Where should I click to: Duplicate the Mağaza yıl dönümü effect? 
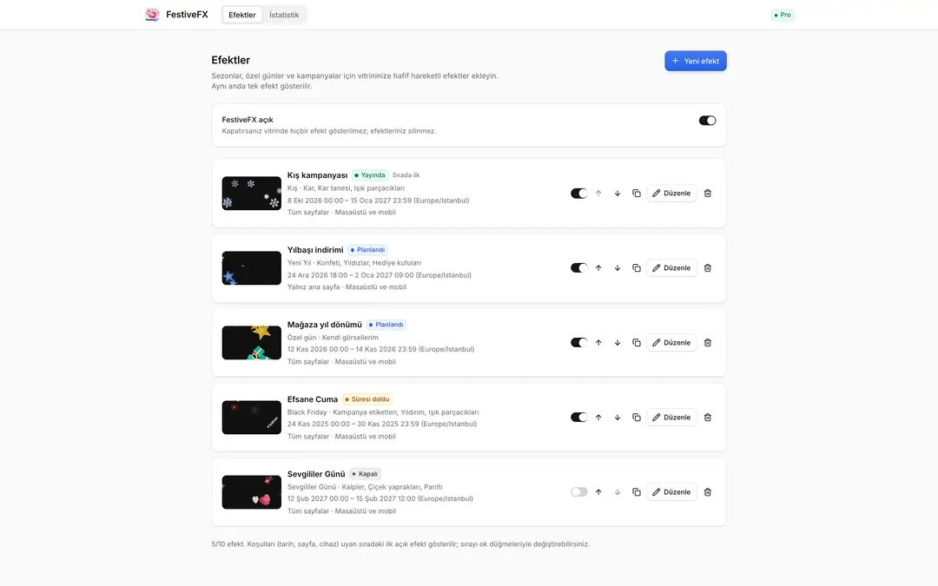coord(637,343)
